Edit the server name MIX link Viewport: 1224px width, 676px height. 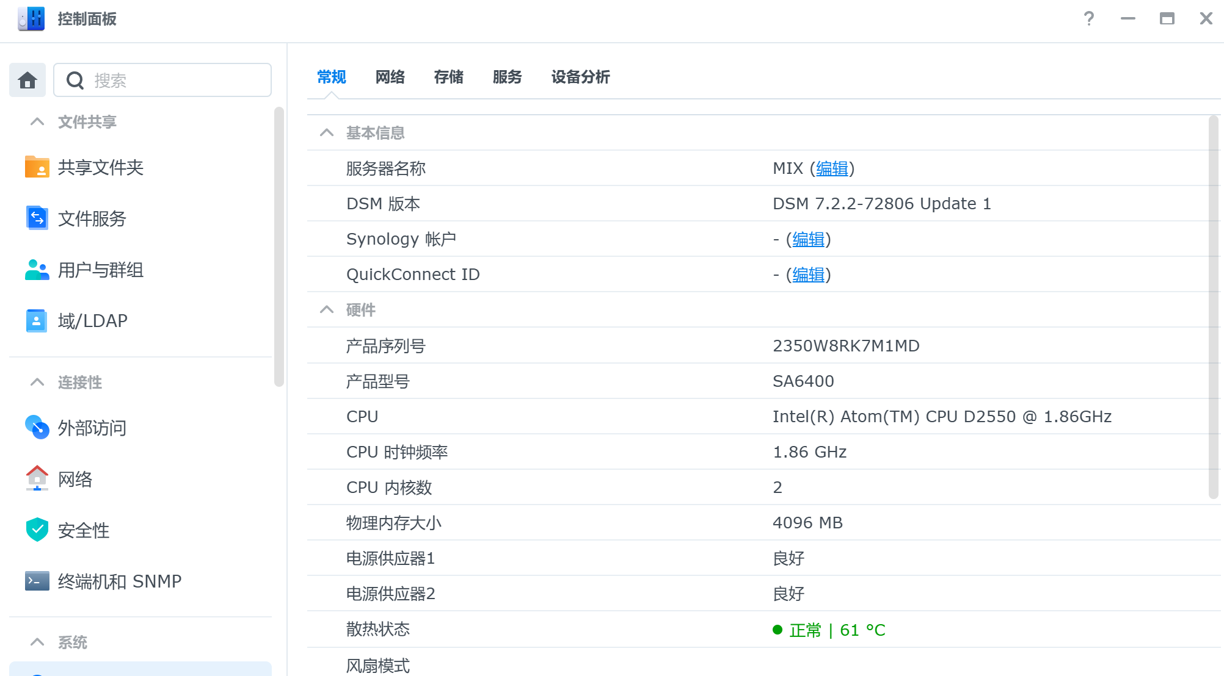[832, 168]
